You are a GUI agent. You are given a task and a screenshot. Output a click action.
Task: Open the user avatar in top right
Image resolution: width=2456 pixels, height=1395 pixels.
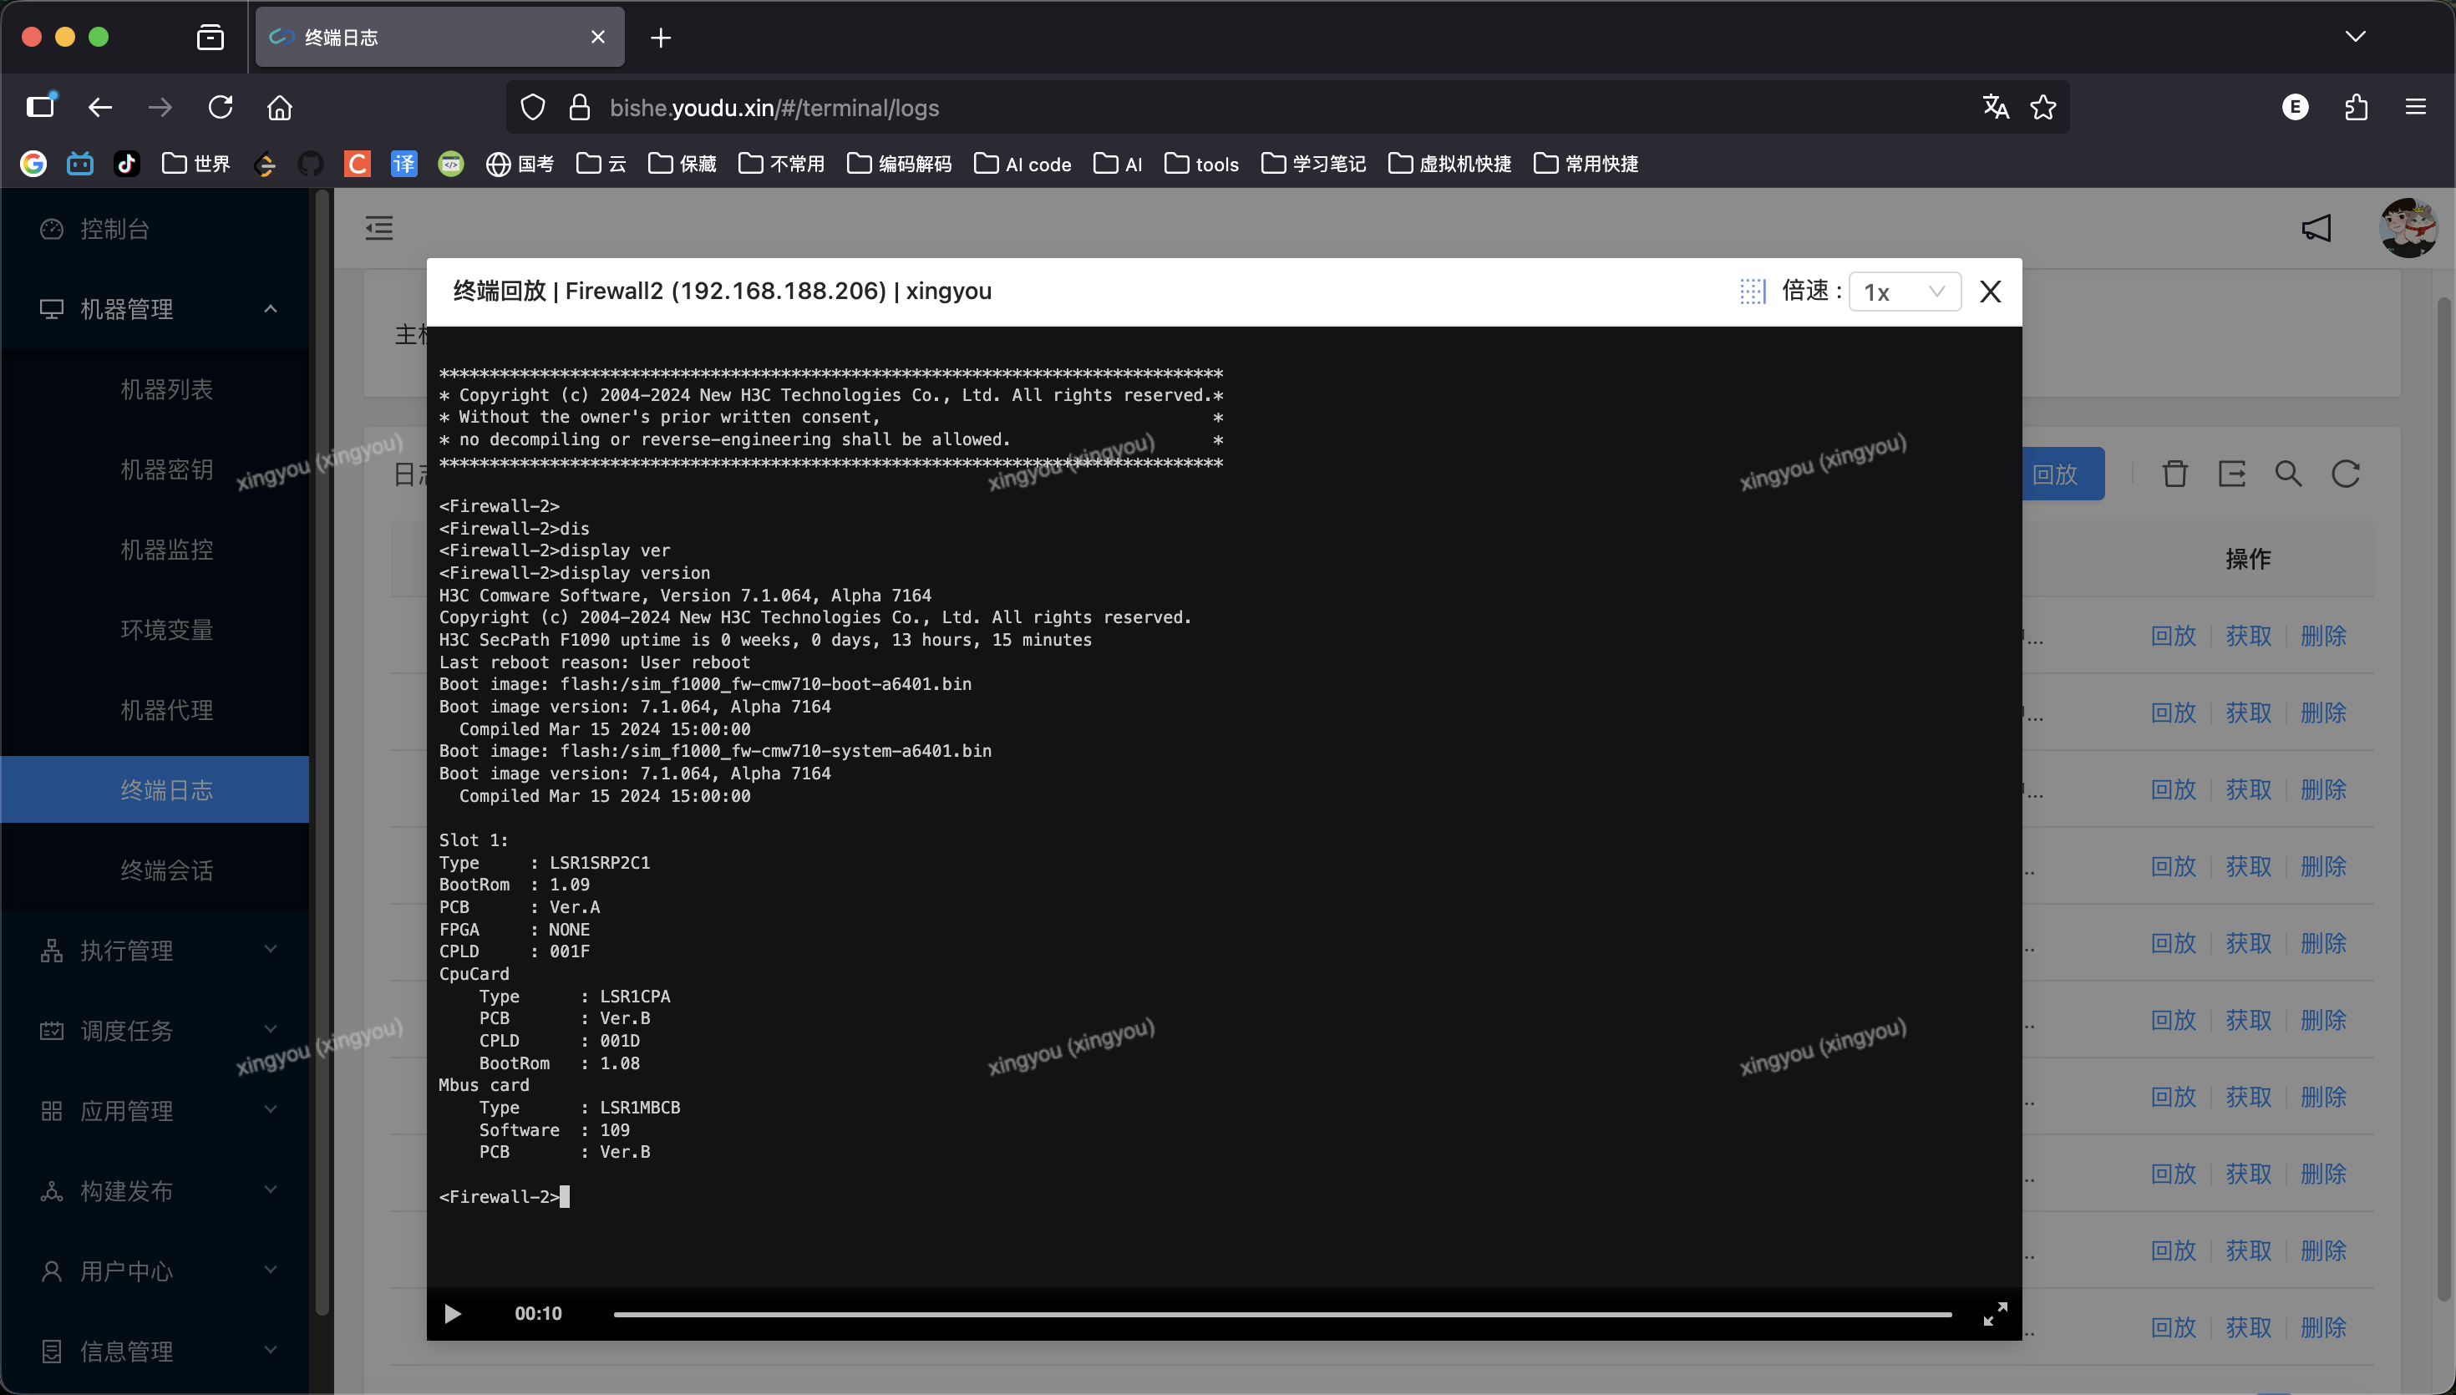click(x=2408, y=228)
